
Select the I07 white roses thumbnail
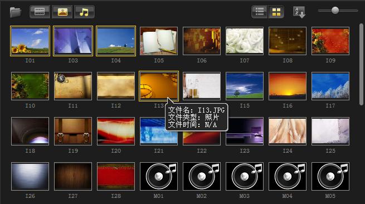245,41
